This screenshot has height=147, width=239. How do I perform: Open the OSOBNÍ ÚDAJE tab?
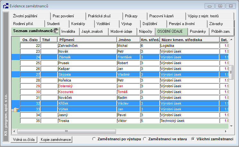point(172,31)
